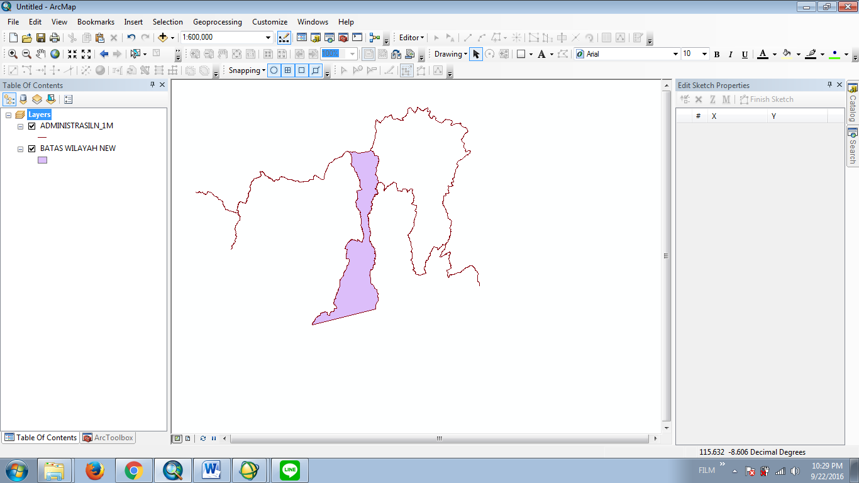Select the Zoom Out tool
The image size is (859, 483).
click(x=26, y=54)
